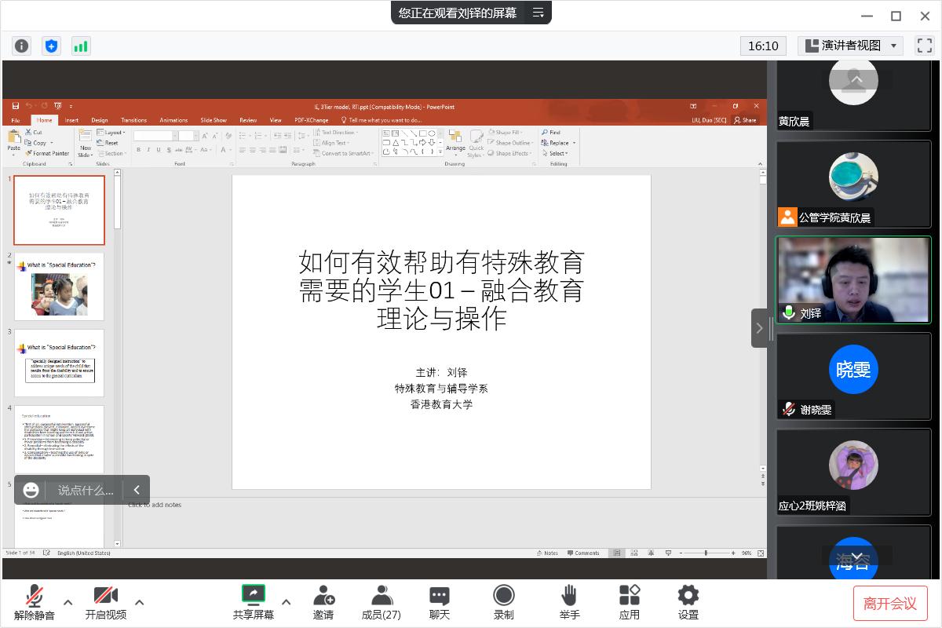Open the invite participants icon
Viewport: 942px width, 628px height.
point(323,602)
